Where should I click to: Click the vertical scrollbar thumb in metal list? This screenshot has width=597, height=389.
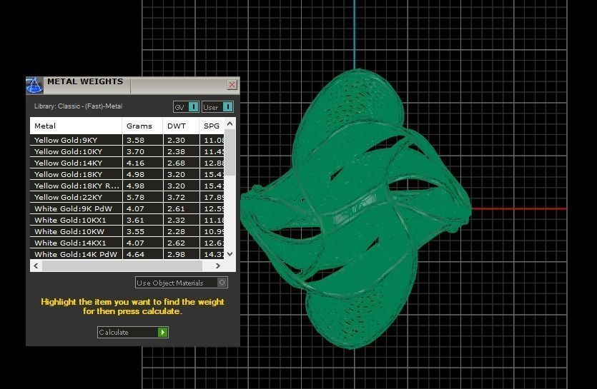pyautogui.click(x=230, y=153)
